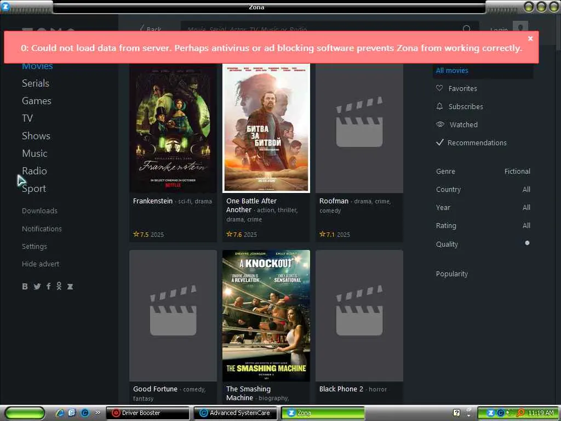
Task: Click the Favorites heart icon
Action: (x=439, y=88)
